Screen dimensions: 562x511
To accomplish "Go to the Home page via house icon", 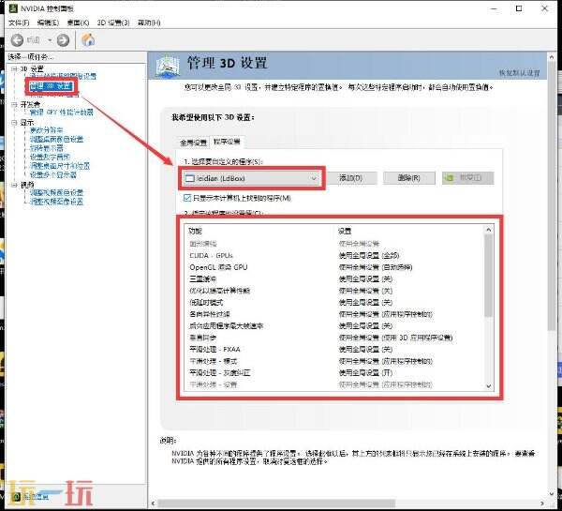I will pyautogui.click(x=88, y=39).
